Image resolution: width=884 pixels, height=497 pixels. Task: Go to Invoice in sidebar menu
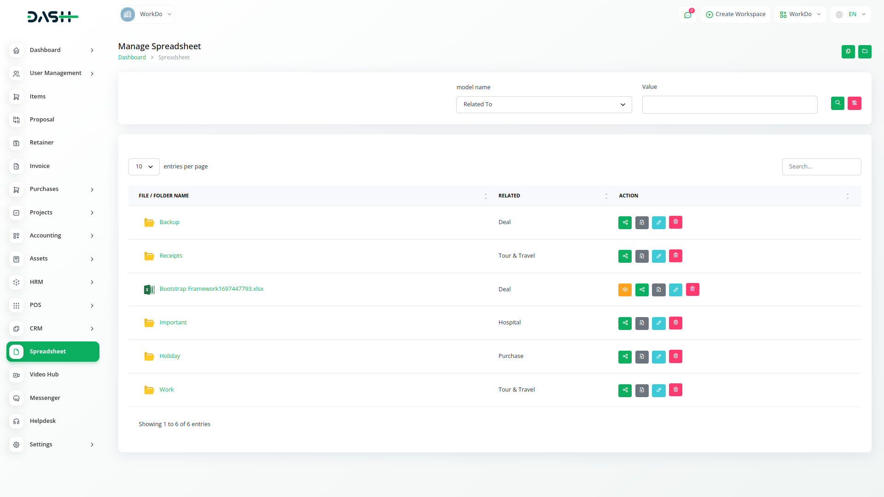40,166
